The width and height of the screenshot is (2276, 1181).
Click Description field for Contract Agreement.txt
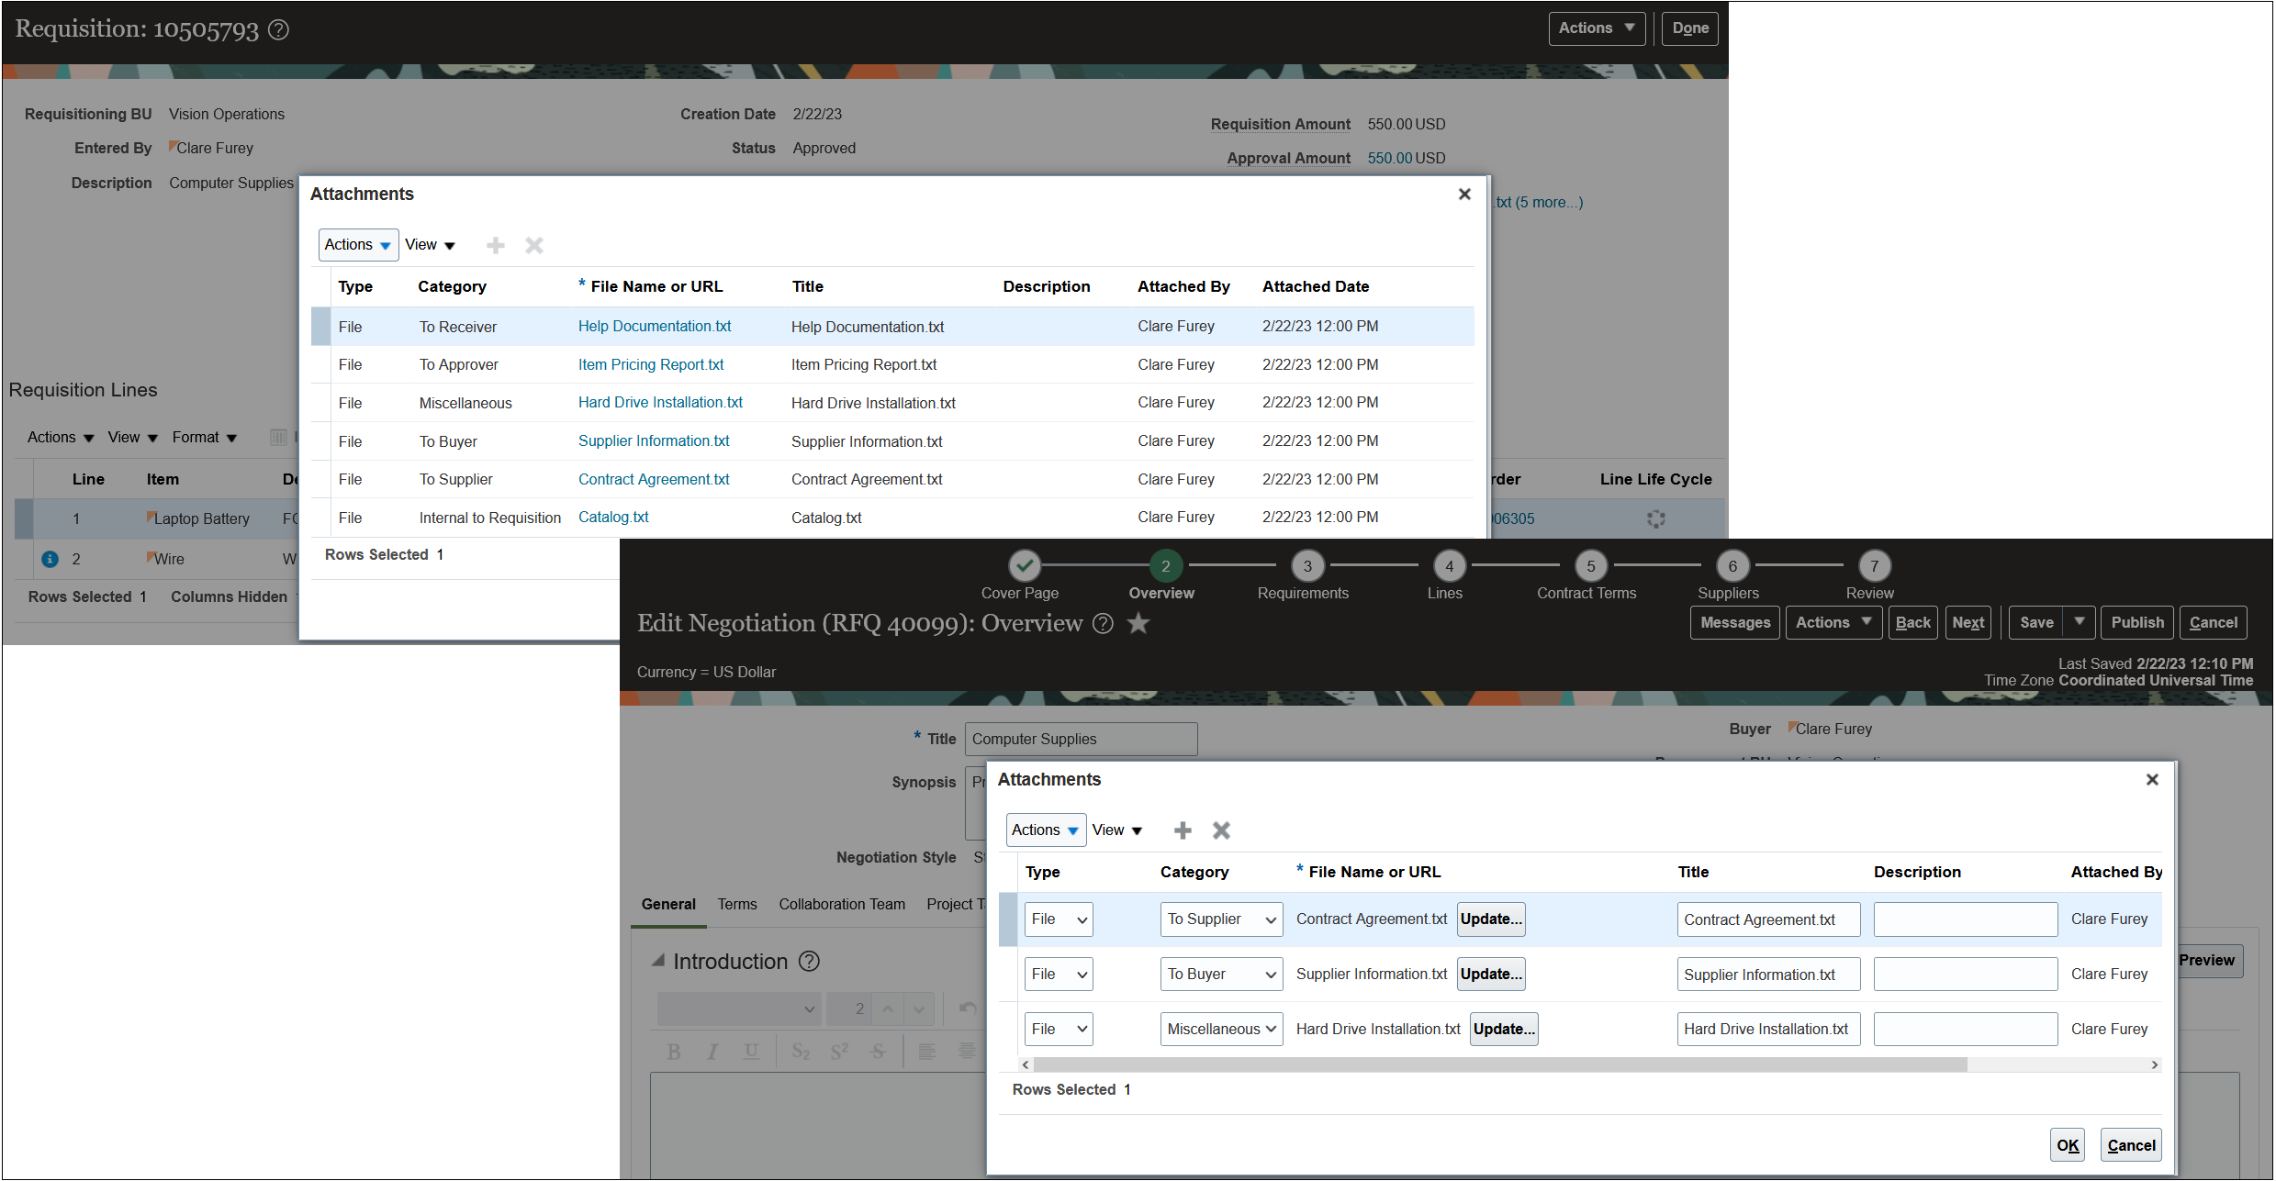[x=1965, y=919]
